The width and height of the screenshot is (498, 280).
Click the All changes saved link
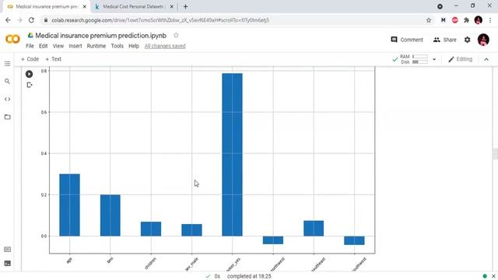tap(165, 46)
